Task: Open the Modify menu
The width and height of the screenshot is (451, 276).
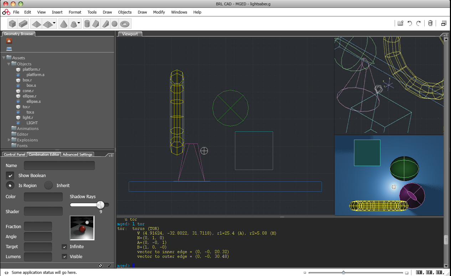Action: tap(159, 12)
